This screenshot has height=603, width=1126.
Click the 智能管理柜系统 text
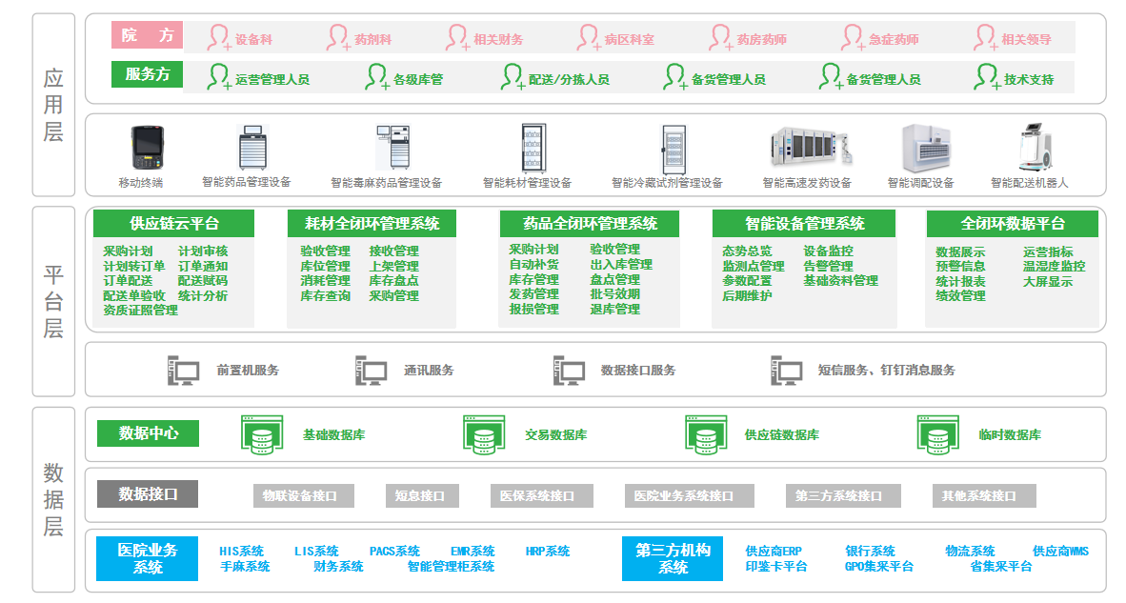point(451,567)
